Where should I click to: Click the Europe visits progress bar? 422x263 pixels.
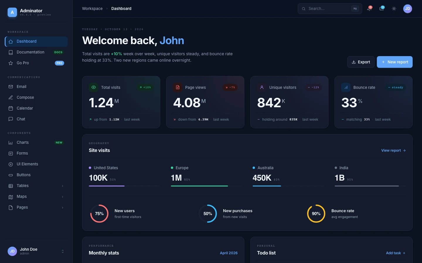(x=207, y=186)
